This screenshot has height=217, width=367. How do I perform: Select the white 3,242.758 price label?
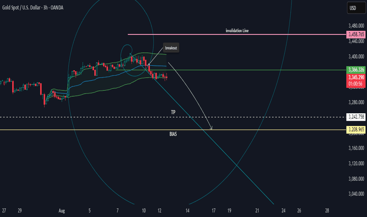tap(356, 117)
